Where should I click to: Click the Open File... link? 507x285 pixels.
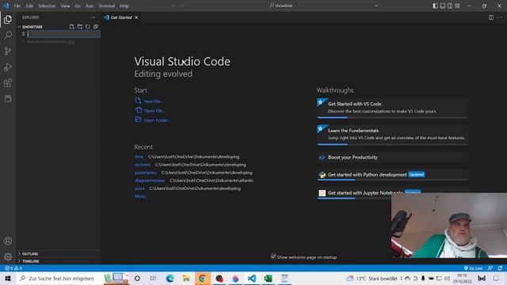(154, 111)
